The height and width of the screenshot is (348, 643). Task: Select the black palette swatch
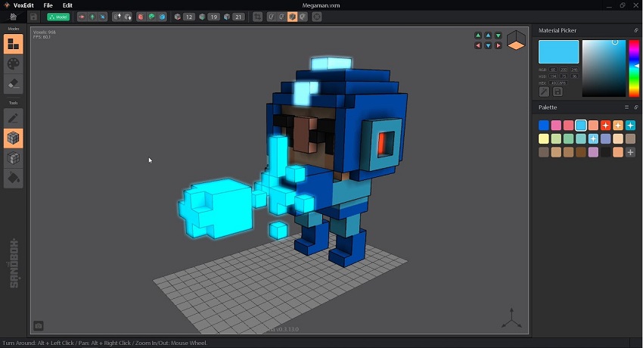coord(606,152)
